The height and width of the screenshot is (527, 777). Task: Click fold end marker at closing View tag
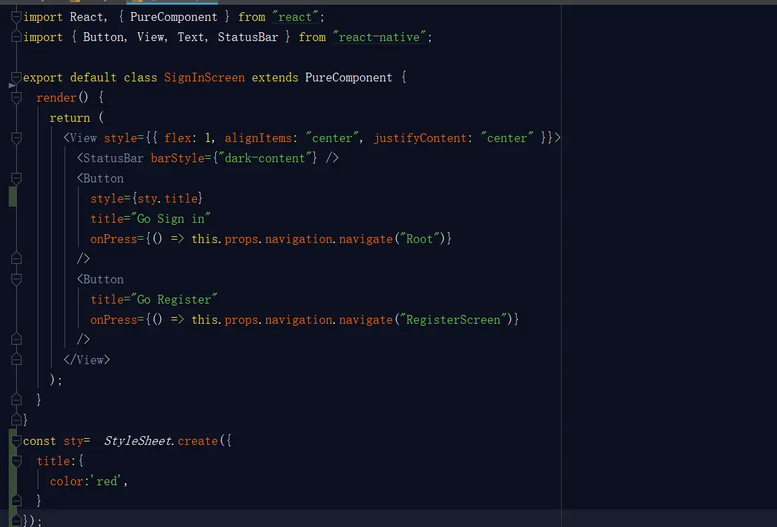coord(16,360)
